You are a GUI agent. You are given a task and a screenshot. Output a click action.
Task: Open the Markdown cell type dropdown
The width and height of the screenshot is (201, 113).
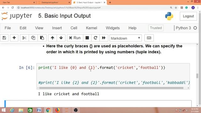click(126, 38)
